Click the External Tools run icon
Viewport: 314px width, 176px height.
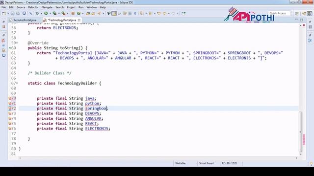(63, 13)
